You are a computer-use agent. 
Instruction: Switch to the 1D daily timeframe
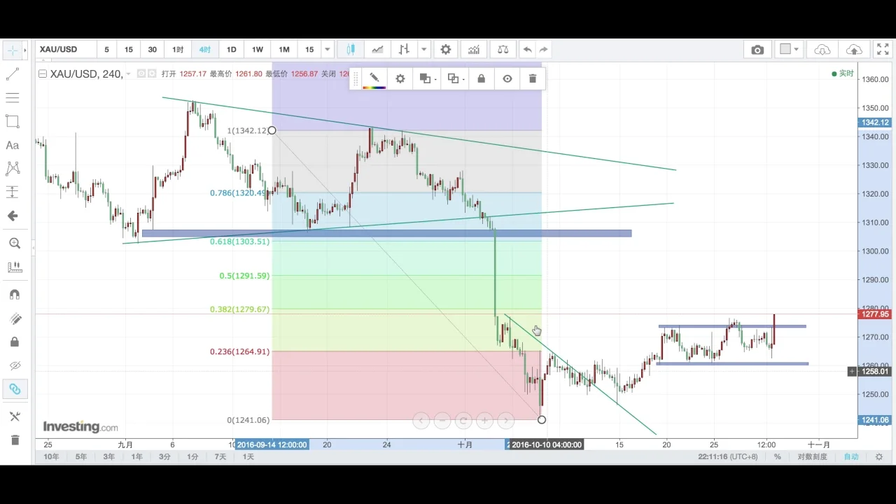pos(231,50)
